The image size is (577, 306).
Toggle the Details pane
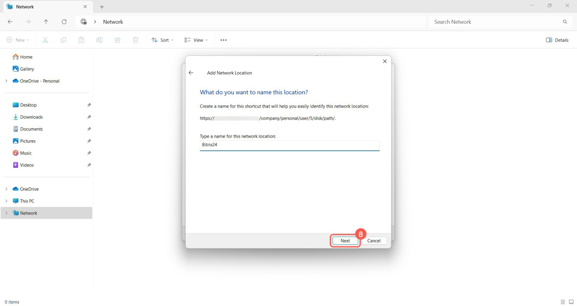pyautogui.click(x=557, y=40)
